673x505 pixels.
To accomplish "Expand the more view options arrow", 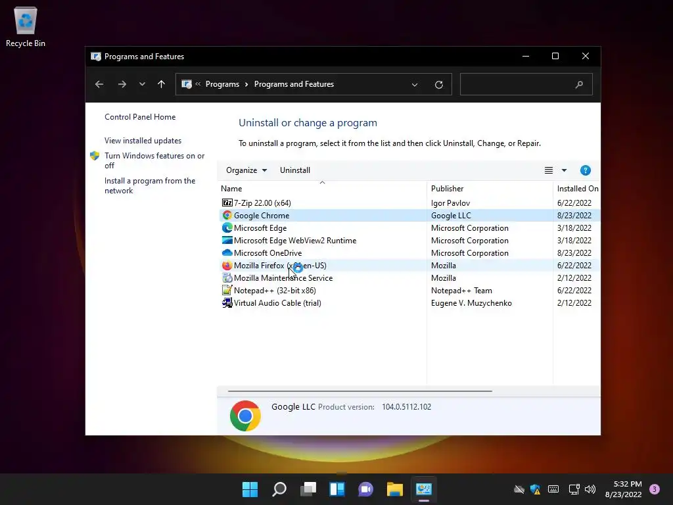I will [x=564, y=170].
